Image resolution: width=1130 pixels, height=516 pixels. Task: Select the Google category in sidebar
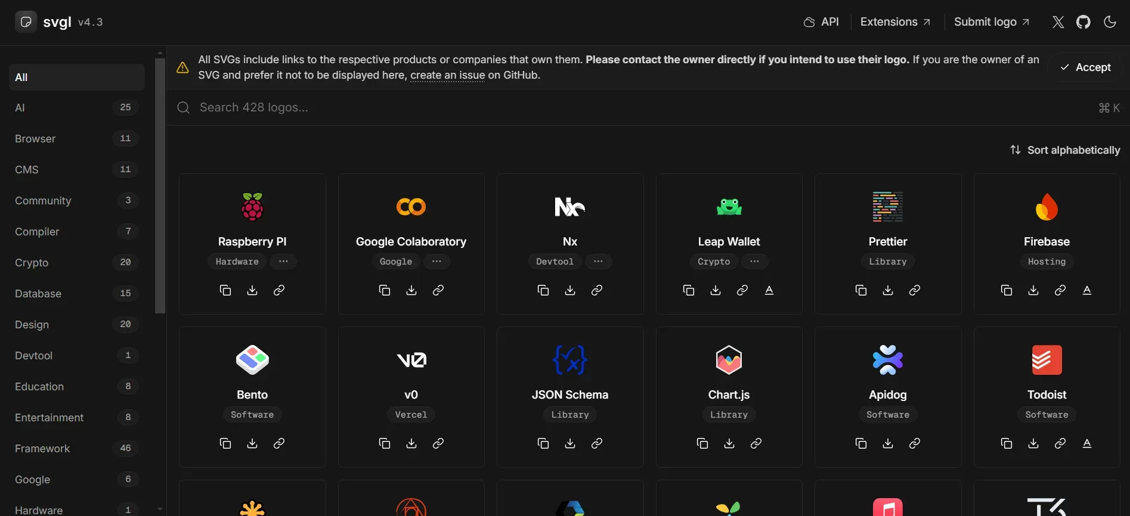coord(77,480)
